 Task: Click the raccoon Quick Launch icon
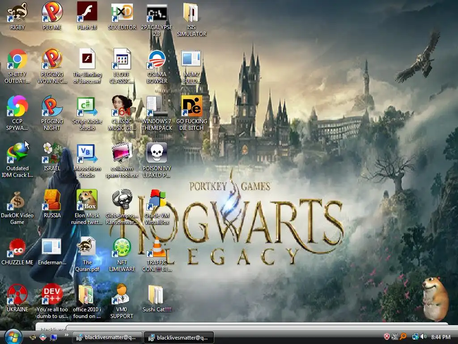[33, 337]
